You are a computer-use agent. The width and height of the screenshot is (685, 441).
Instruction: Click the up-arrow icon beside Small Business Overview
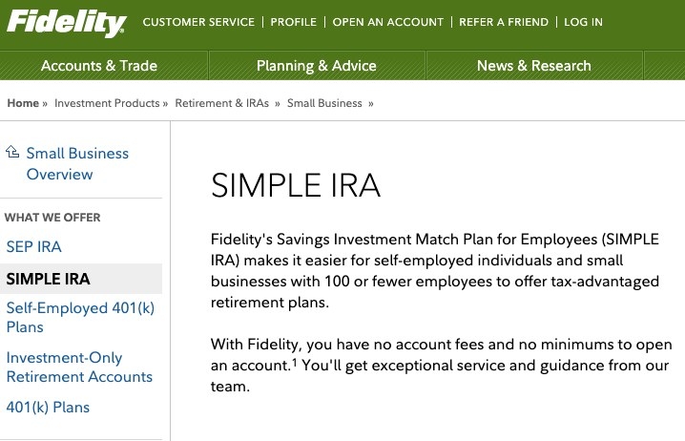tap(12, 152)
